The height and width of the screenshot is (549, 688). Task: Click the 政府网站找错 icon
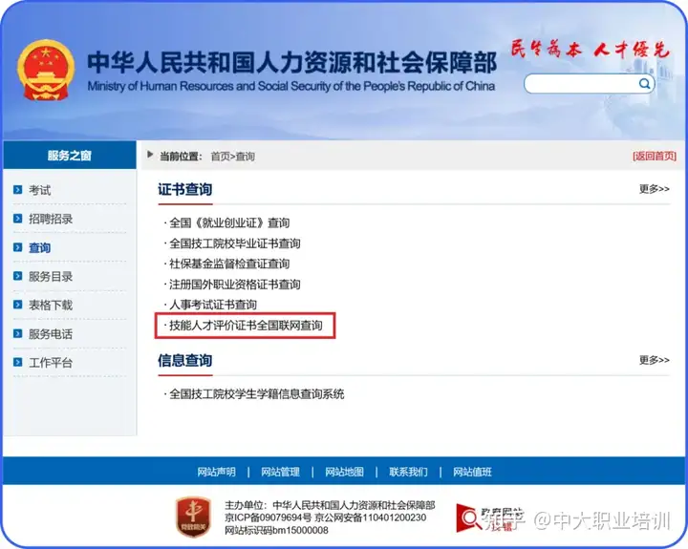489,518
